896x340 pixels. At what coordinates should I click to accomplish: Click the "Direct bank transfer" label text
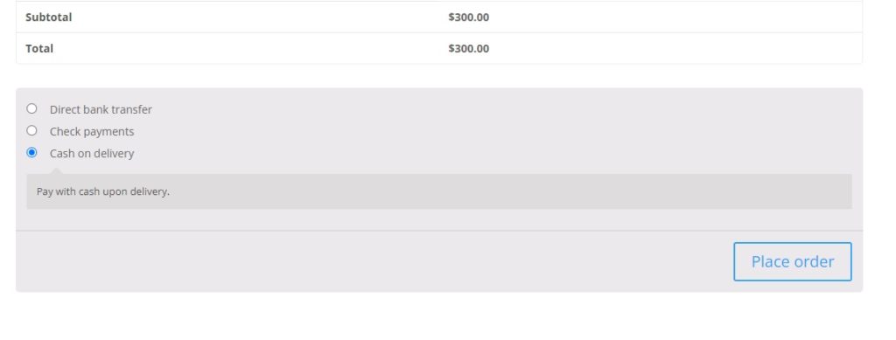point(101,109)
